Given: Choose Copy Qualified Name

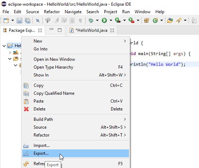Looking at the screenshot, I should click(76, 93).
